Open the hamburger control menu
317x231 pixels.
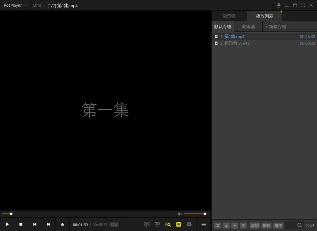203,224
